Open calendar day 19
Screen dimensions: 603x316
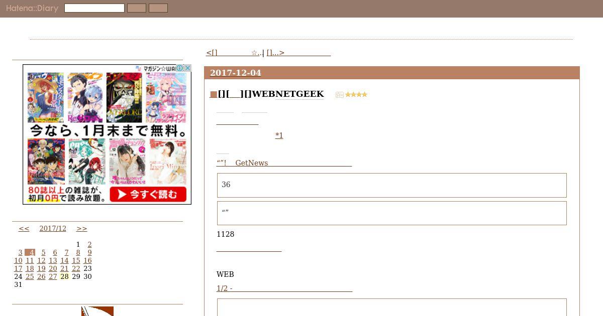[x=41, y=268]
